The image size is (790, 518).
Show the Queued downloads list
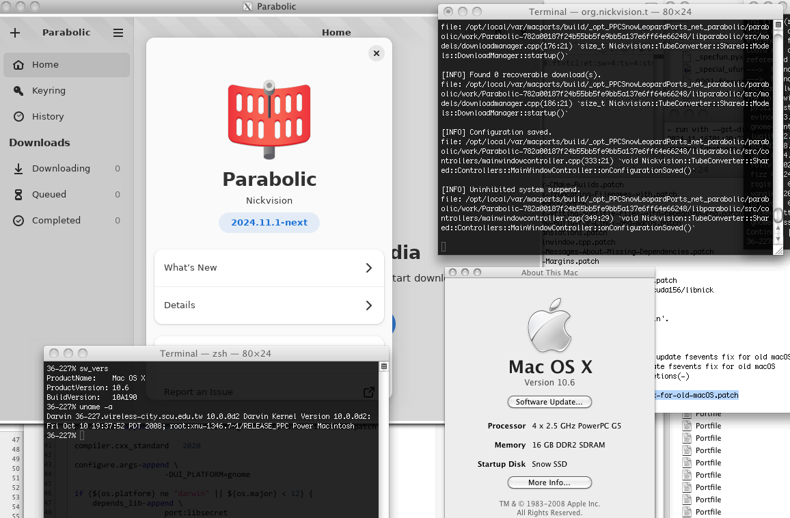[66, 195]
